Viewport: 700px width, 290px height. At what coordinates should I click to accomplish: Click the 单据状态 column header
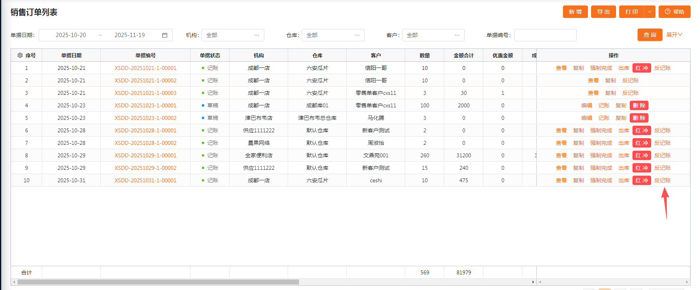[210, 55]
